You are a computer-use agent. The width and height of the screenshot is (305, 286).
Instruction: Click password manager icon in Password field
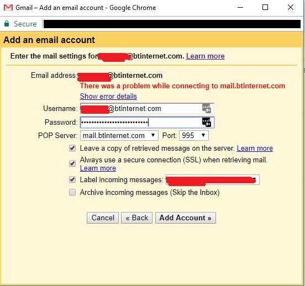207,122
